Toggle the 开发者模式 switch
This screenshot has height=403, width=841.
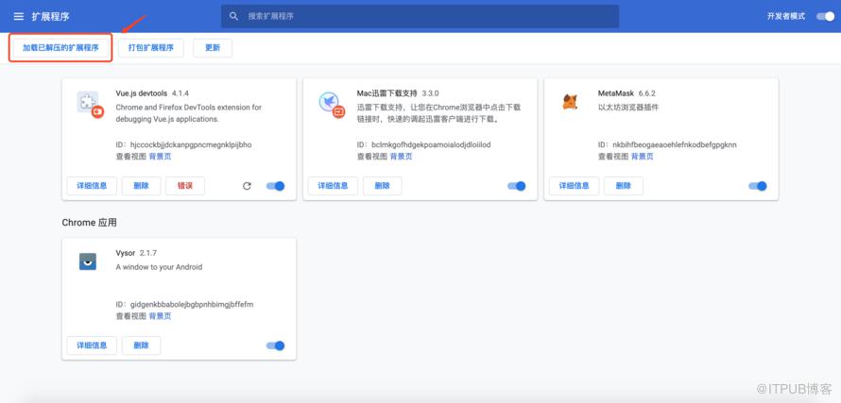click(826, 16)
